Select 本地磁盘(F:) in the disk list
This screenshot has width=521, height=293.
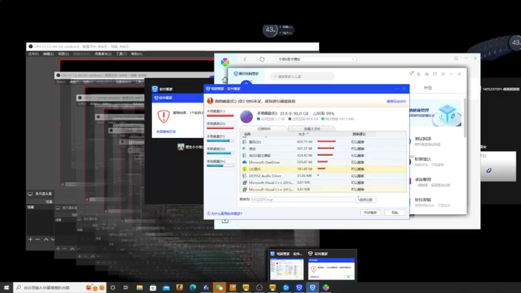click(220, 138)
